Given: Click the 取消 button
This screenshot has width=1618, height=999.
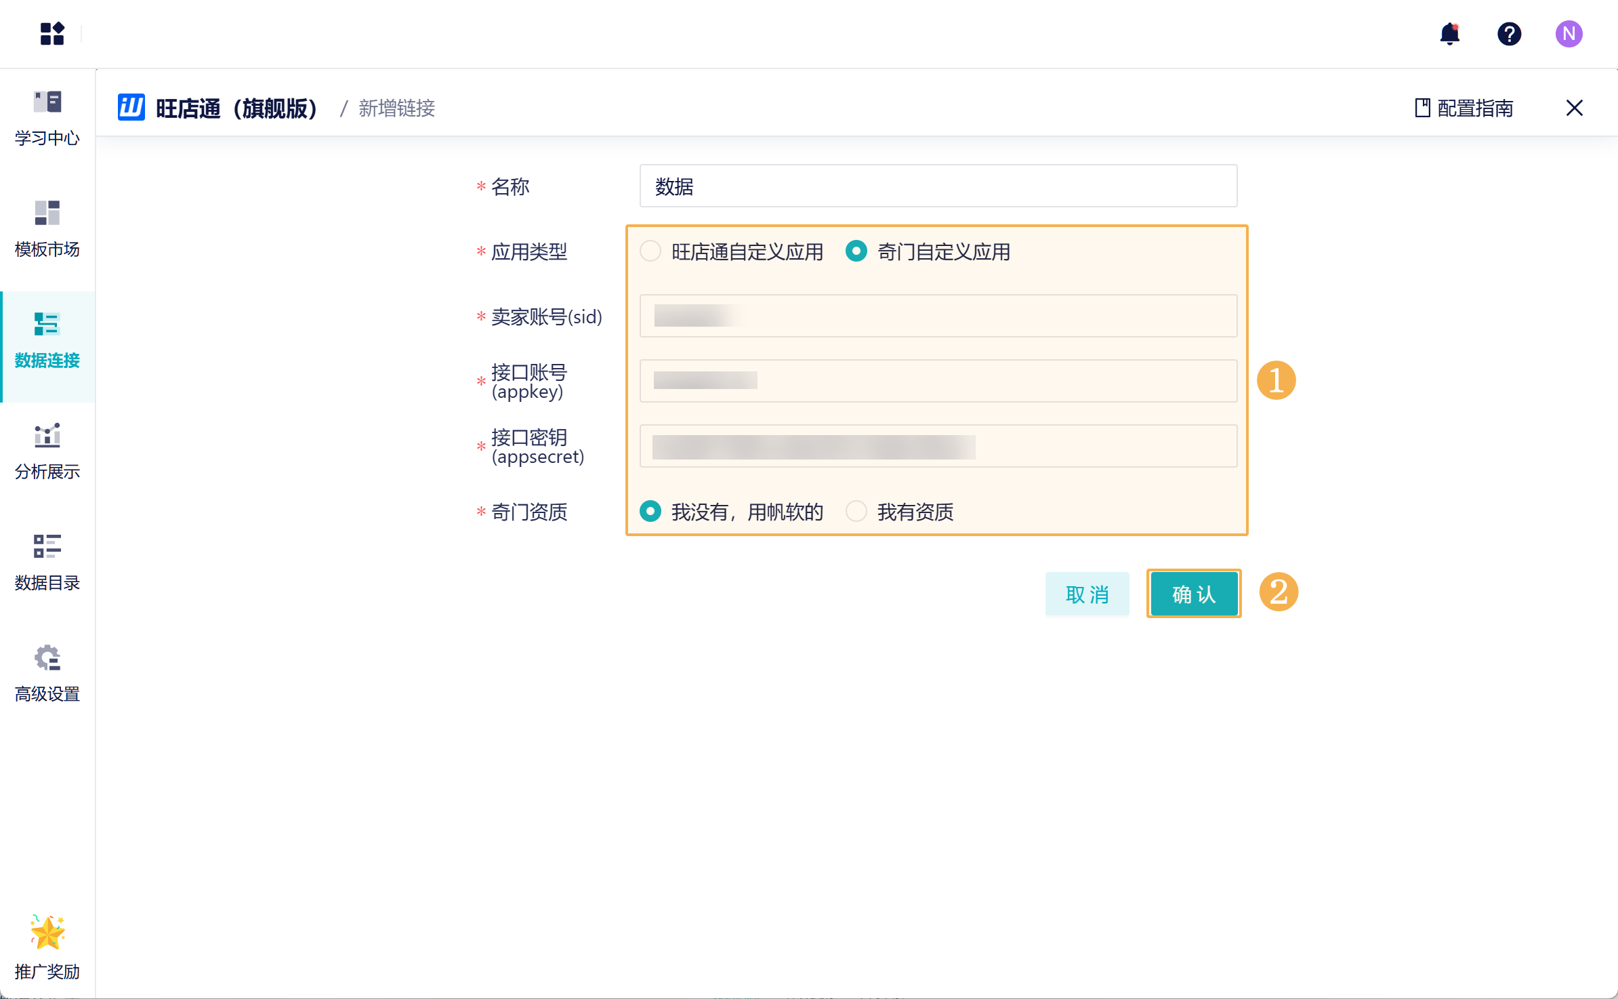Looking at the screenshot, I should click(1087, 594).
